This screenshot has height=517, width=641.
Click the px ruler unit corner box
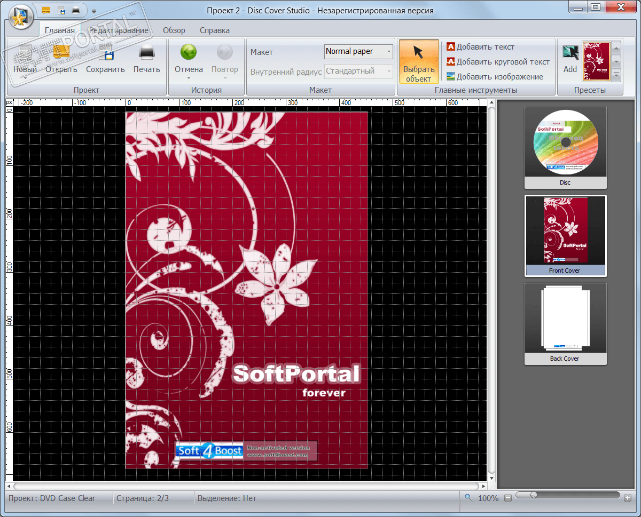tap(9, 102)
